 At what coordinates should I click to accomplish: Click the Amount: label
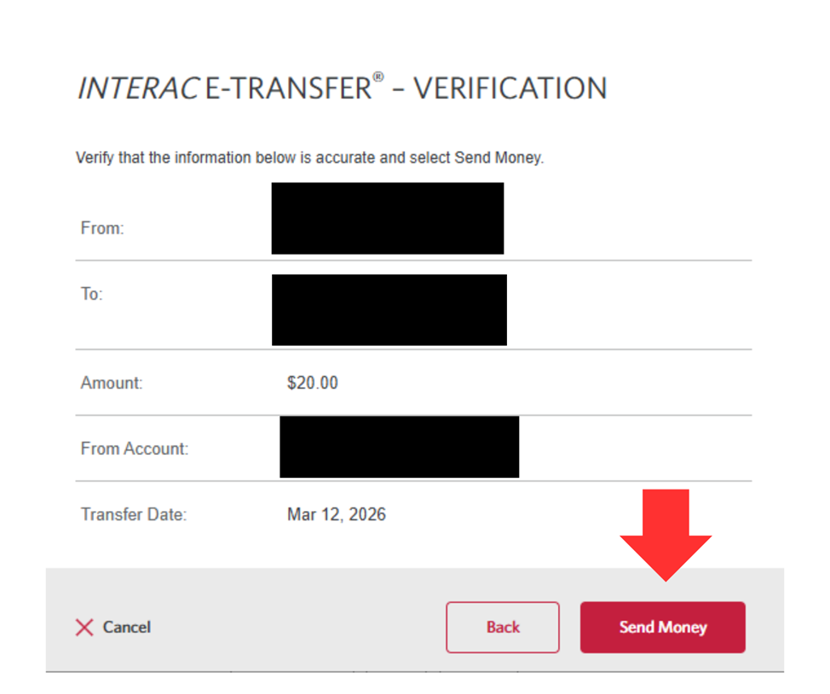(112, 383)
